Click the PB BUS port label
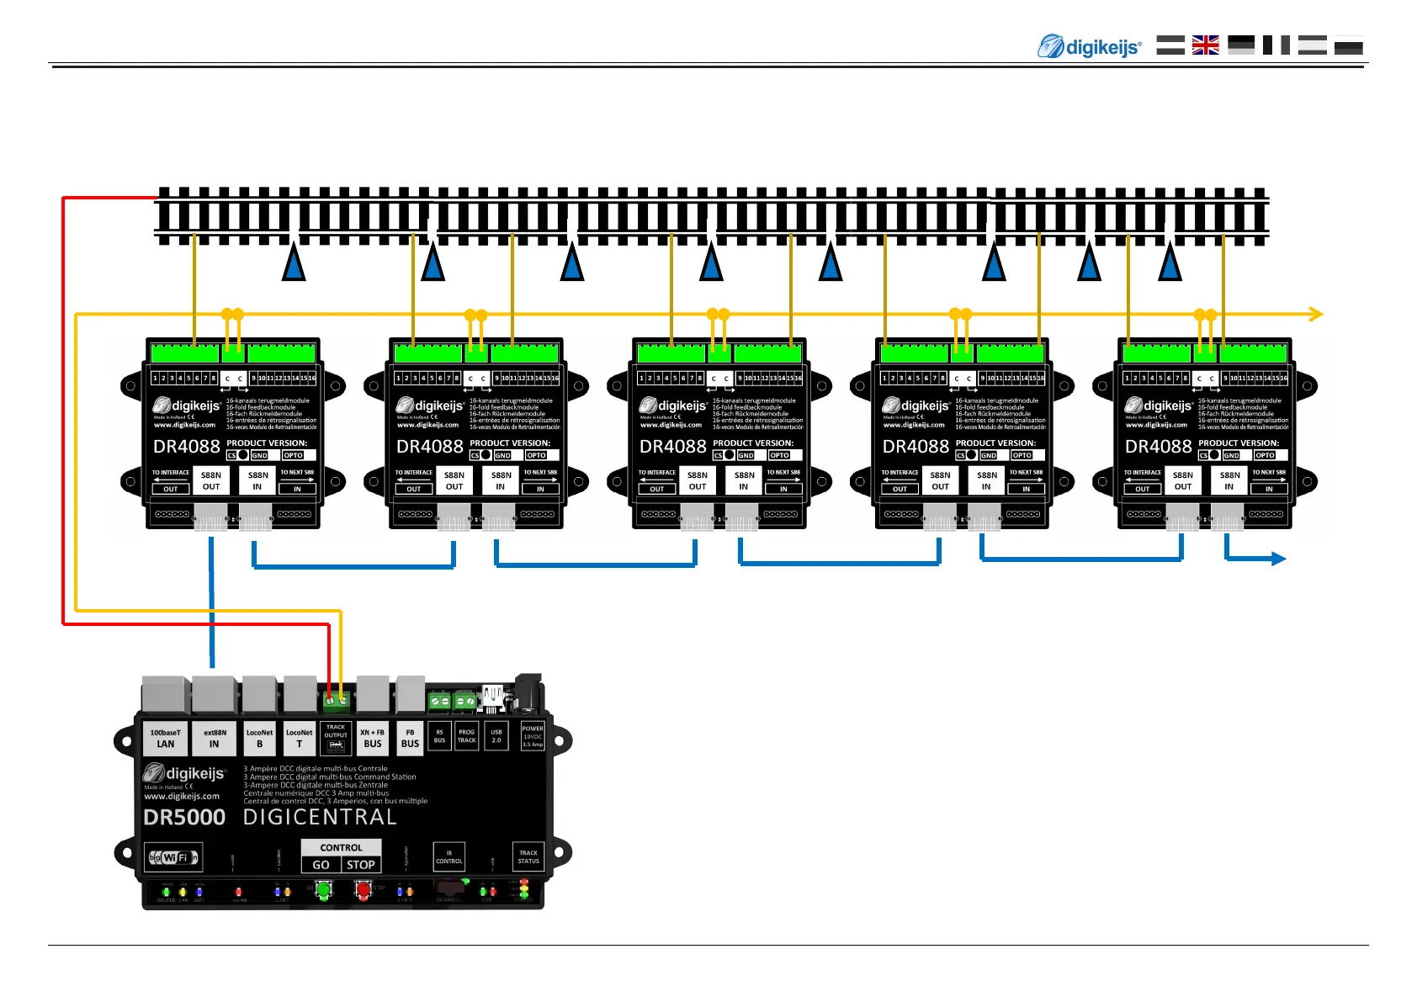The width and height of the screenshot is (1417, 1002). [x=410, y=738]
